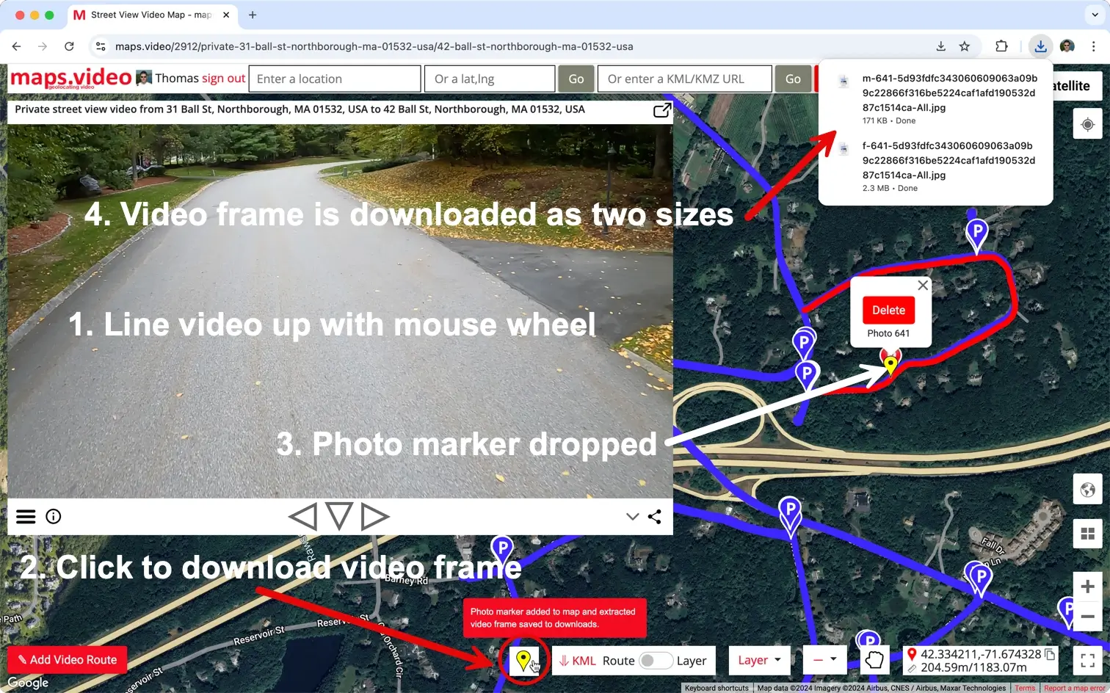Expand the tab search chevron
1110x693 pixels.
pyautogui.click(x=1095, y=15)
